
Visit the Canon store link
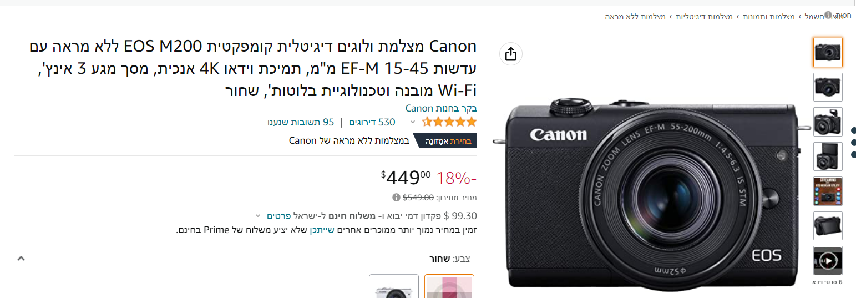441,108
